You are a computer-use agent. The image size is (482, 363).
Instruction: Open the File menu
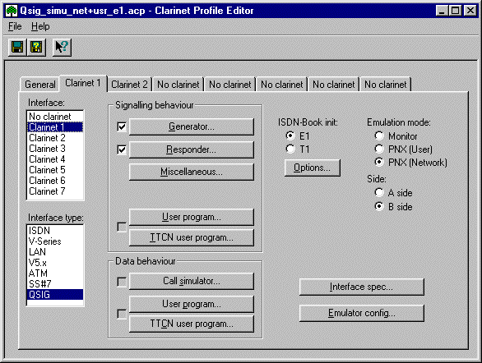15,26
